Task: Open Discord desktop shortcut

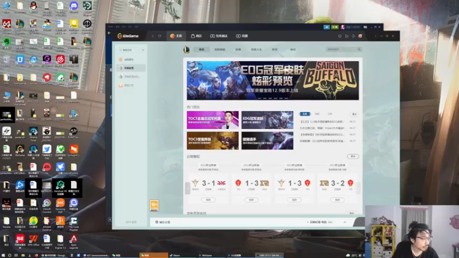Action: tap(73, 7)
